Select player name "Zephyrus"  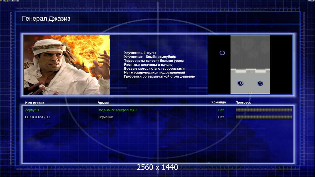pos(32,110)
